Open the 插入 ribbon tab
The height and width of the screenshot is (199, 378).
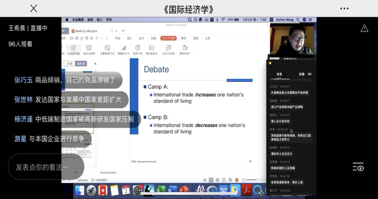129,38
